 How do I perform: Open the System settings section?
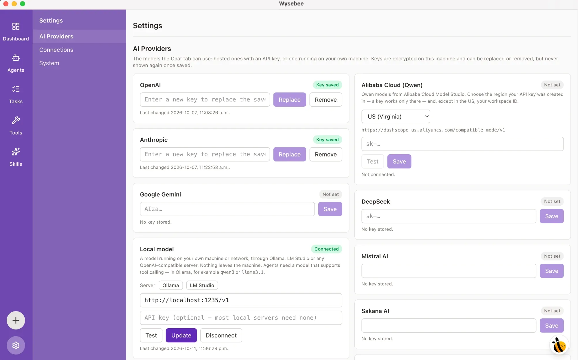pyautogui.click(x=79, y=63)
